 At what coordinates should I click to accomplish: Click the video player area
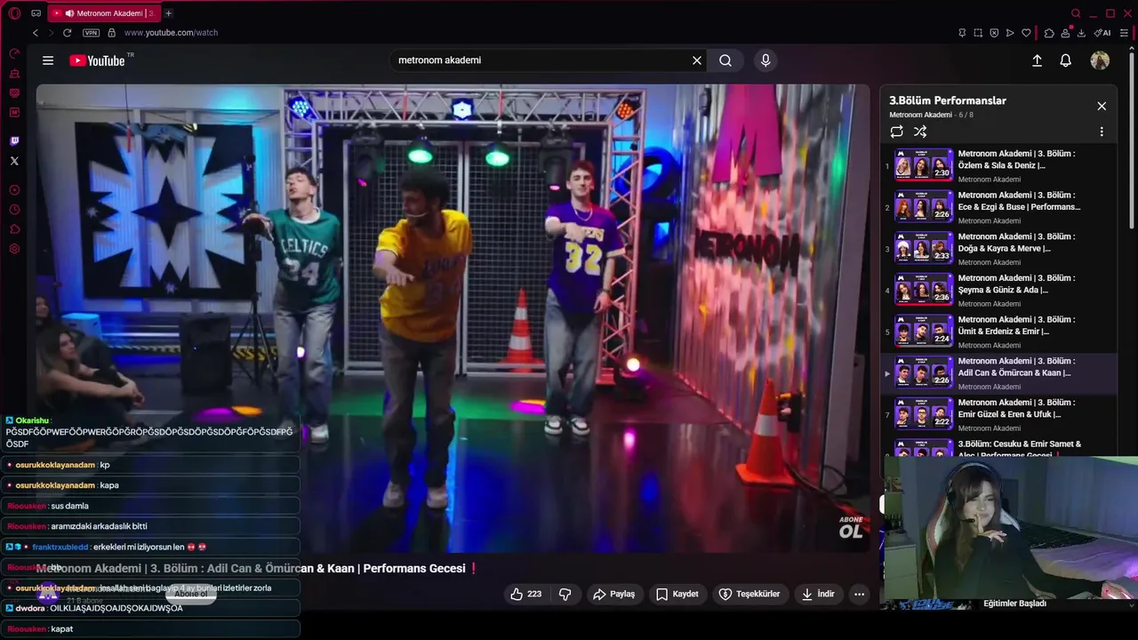453,318
